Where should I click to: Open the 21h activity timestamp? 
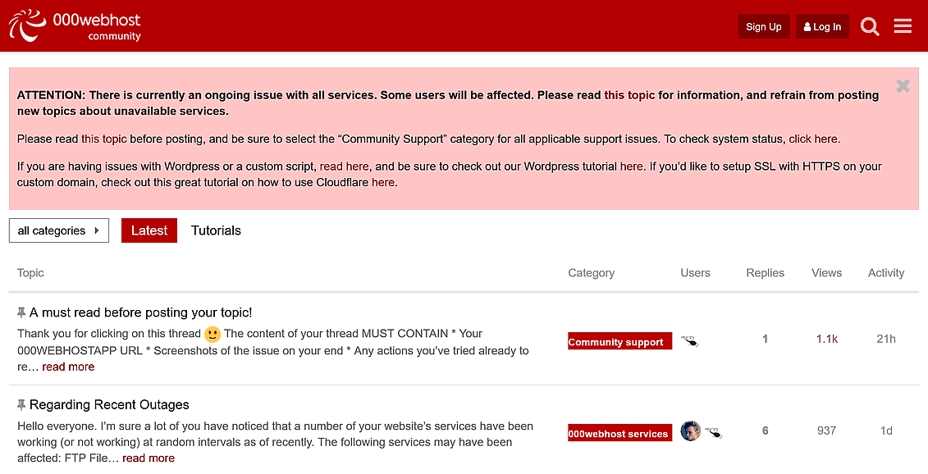click(x=886, y=339)
